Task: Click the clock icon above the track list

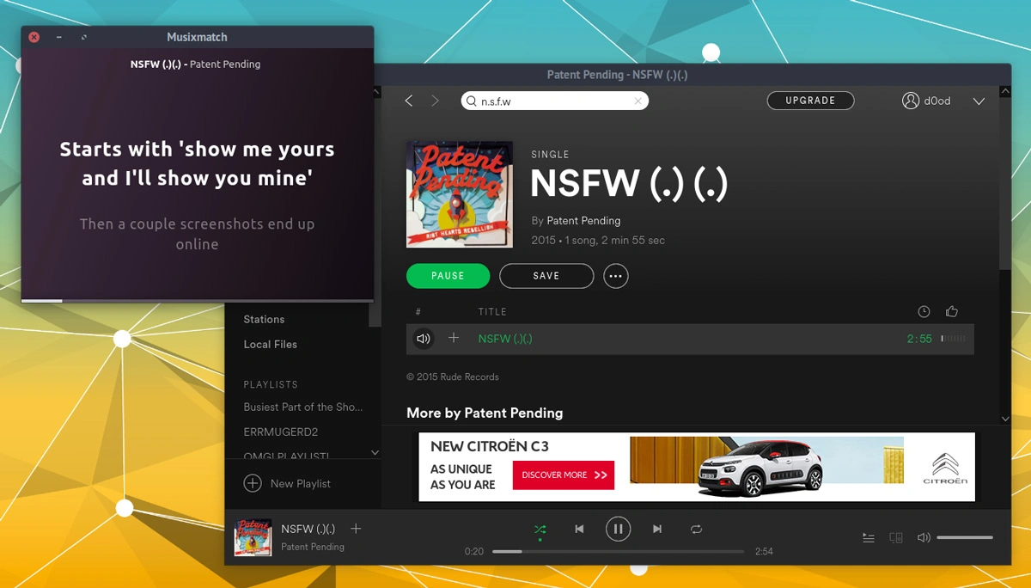Action: (x=924, y=311)
